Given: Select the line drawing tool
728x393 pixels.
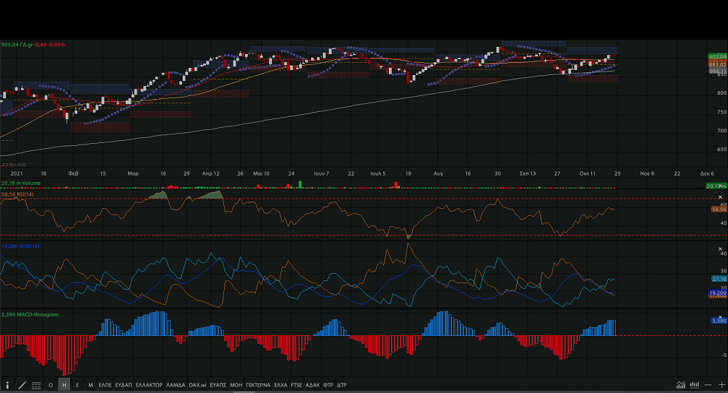Looking at the screenshot, I should 22,385.
